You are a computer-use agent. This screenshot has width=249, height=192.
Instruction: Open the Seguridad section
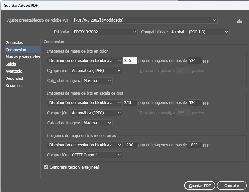[x=14, y=78]
